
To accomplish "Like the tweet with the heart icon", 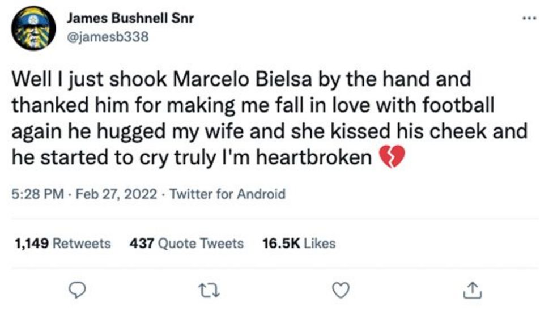I will click(339, 291).
